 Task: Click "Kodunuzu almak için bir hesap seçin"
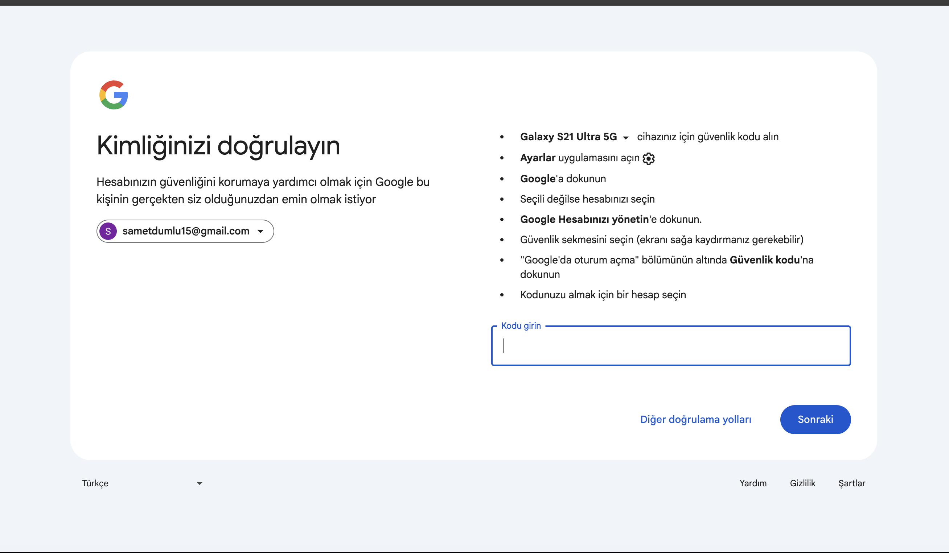tap(603, 295)
